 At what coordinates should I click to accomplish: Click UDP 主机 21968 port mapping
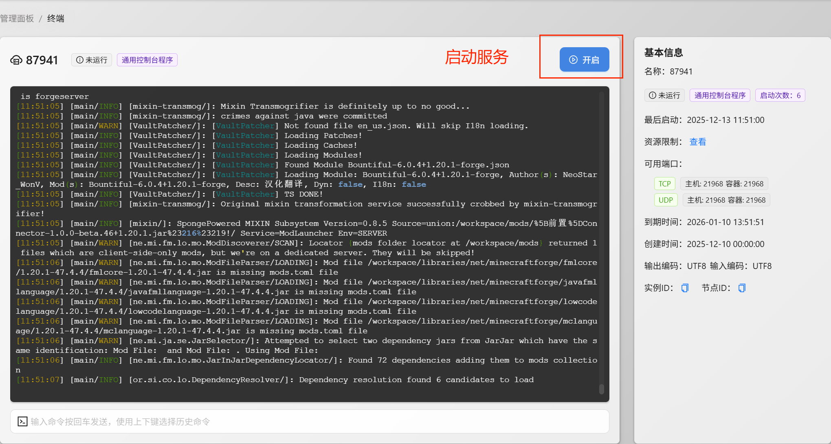[x=726, y=200]
